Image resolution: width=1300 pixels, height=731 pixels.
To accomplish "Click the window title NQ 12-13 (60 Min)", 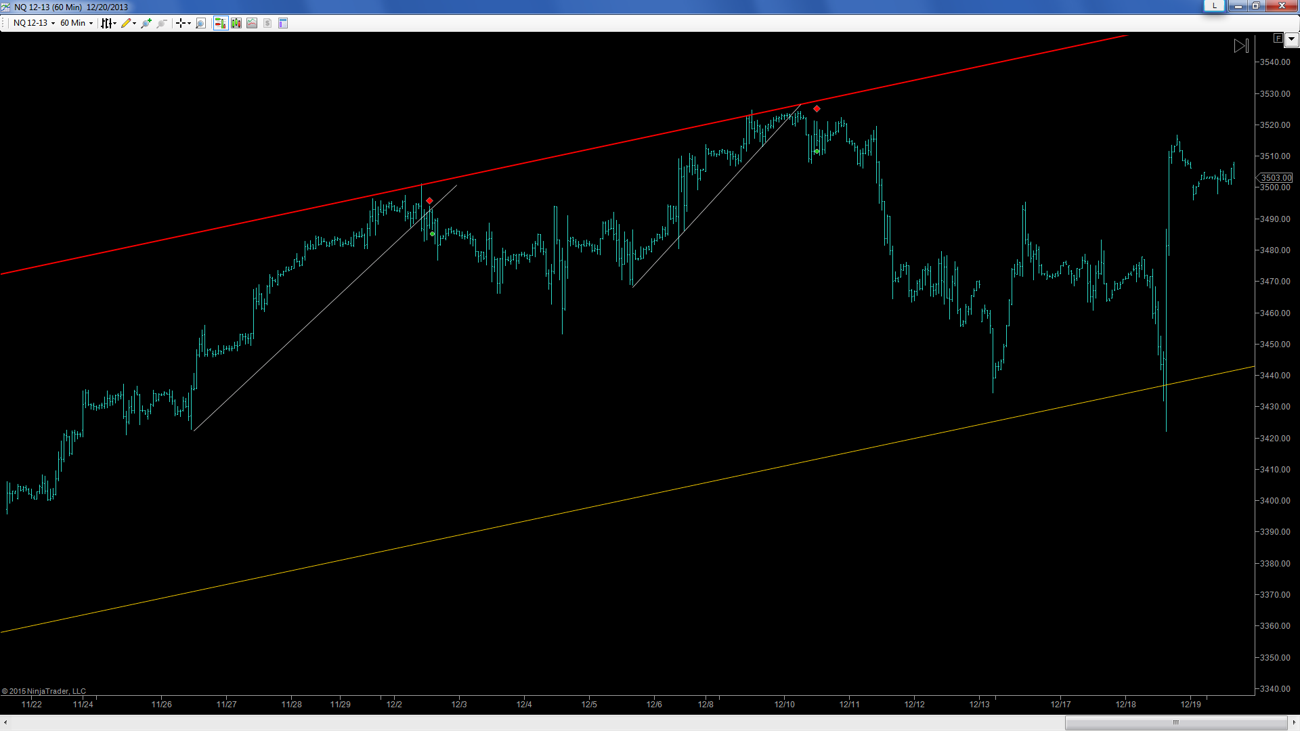I will click(x=48, y=7).
